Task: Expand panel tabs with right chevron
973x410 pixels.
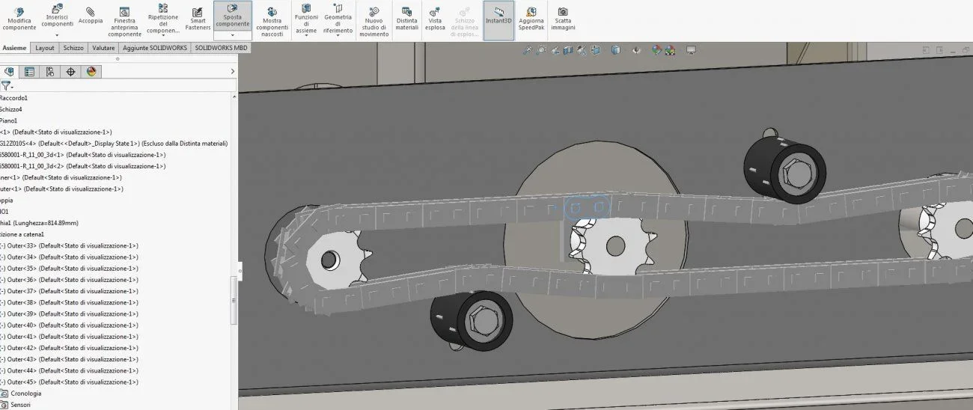Action: click(x=232, y=72)
